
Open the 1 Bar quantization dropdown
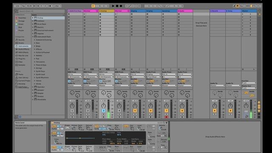click(x=58, y=6)
